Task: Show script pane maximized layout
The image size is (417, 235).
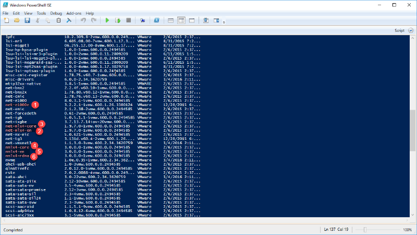Action: point(192,20)
